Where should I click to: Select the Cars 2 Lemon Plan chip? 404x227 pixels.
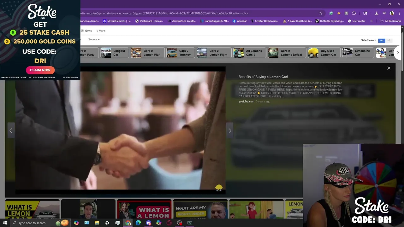click(x=148, y=53)
